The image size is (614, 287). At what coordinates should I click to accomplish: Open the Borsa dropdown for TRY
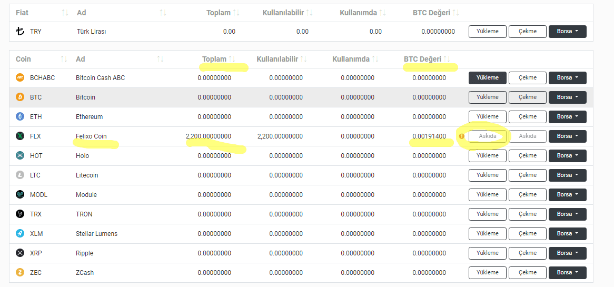tap(568, 31)
